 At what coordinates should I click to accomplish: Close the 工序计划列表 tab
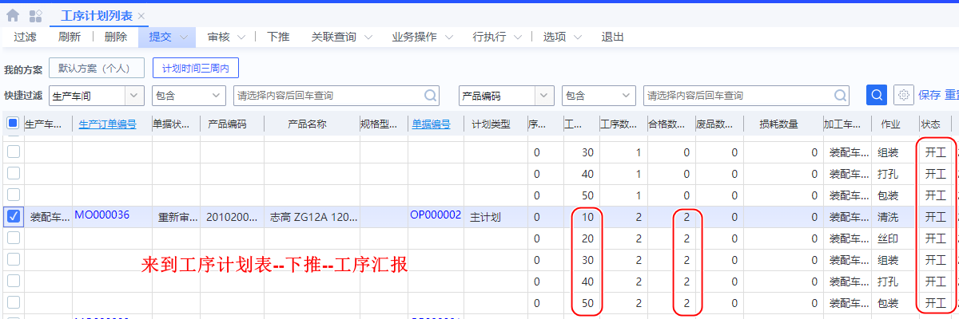point(141,16)
